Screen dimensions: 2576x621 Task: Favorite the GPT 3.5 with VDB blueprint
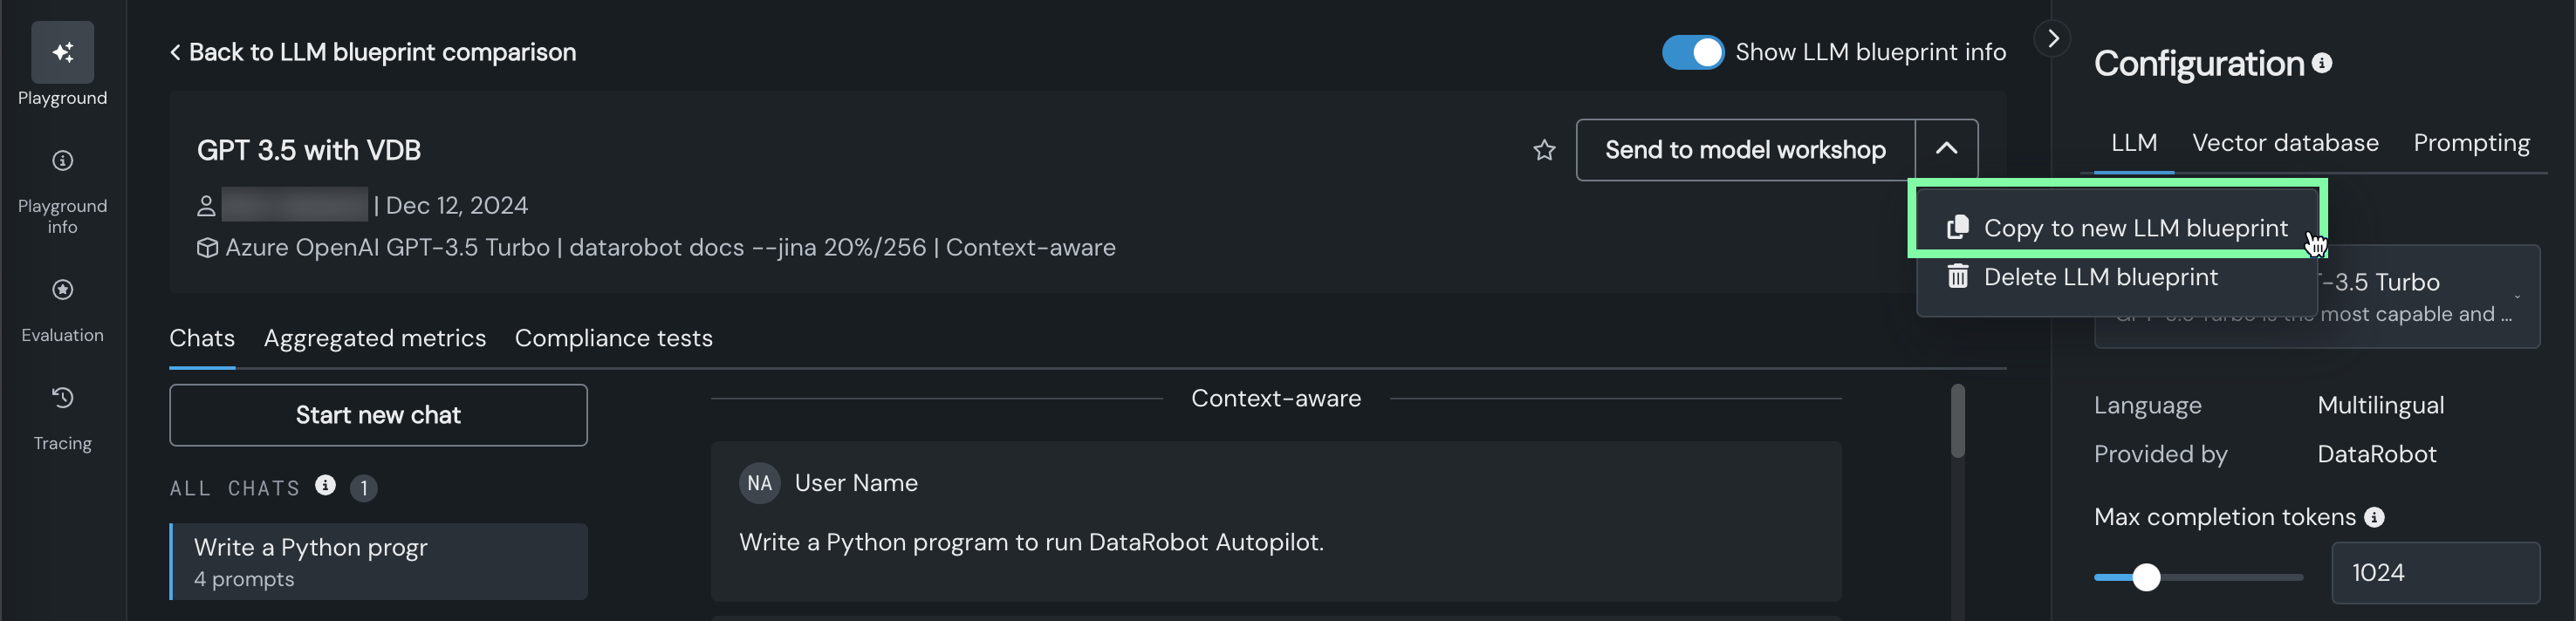pos(1544,150)
